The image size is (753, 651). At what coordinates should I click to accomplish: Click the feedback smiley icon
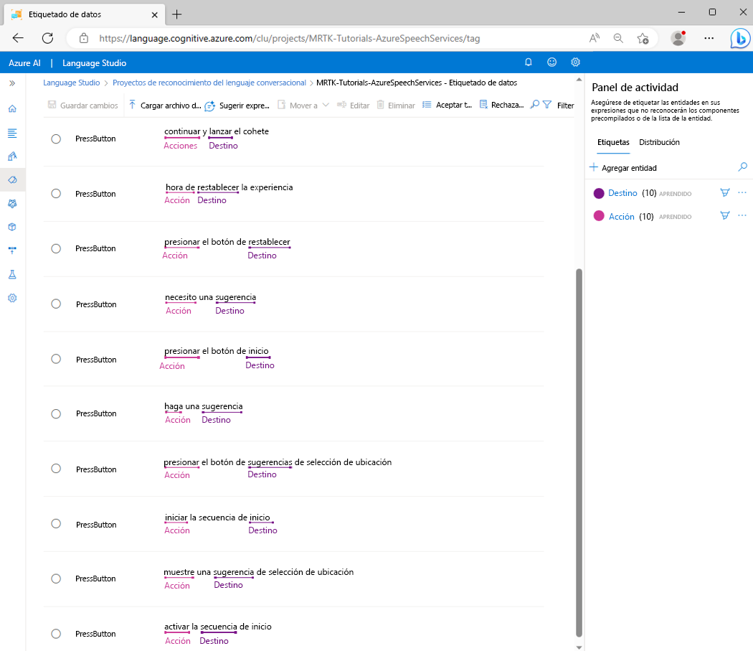click(551, 62)
